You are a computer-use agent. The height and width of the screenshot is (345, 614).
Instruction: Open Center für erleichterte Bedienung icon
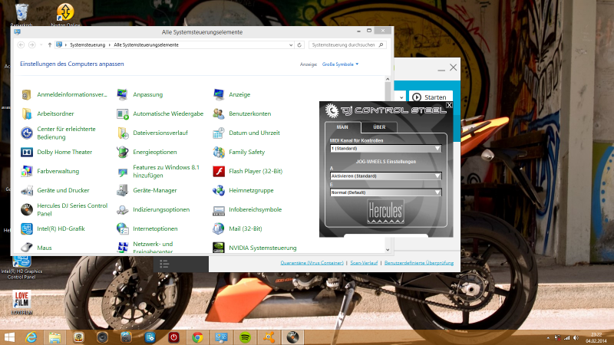point(27,133)
